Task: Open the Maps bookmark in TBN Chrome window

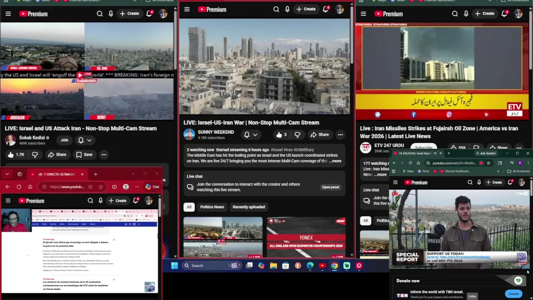Action: 408,171
